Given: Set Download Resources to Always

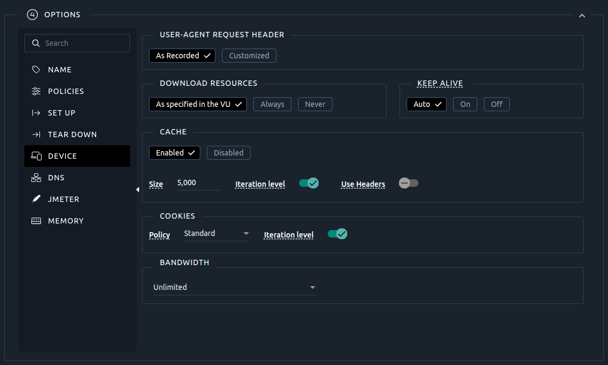Looking at the screenshot, I should (272, 104).
